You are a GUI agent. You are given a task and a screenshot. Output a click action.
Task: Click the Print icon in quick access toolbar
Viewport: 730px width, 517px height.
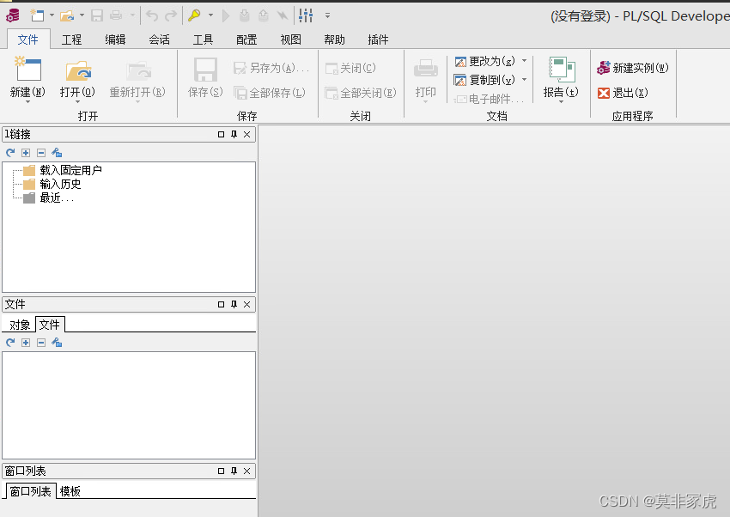point(116,15)
